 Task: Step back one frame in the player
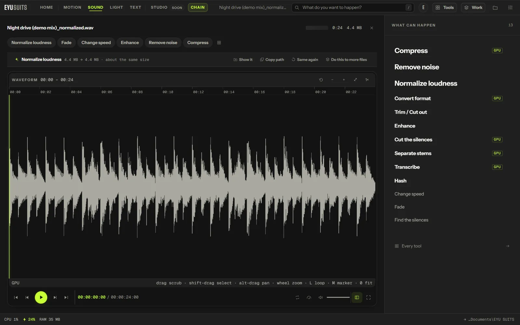tap(27, 297)
